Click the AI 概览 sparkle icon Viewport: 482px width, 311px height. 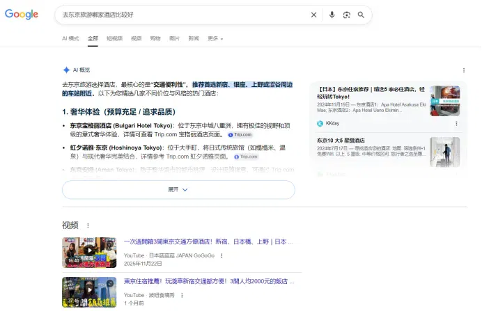(x=66, y=70)
